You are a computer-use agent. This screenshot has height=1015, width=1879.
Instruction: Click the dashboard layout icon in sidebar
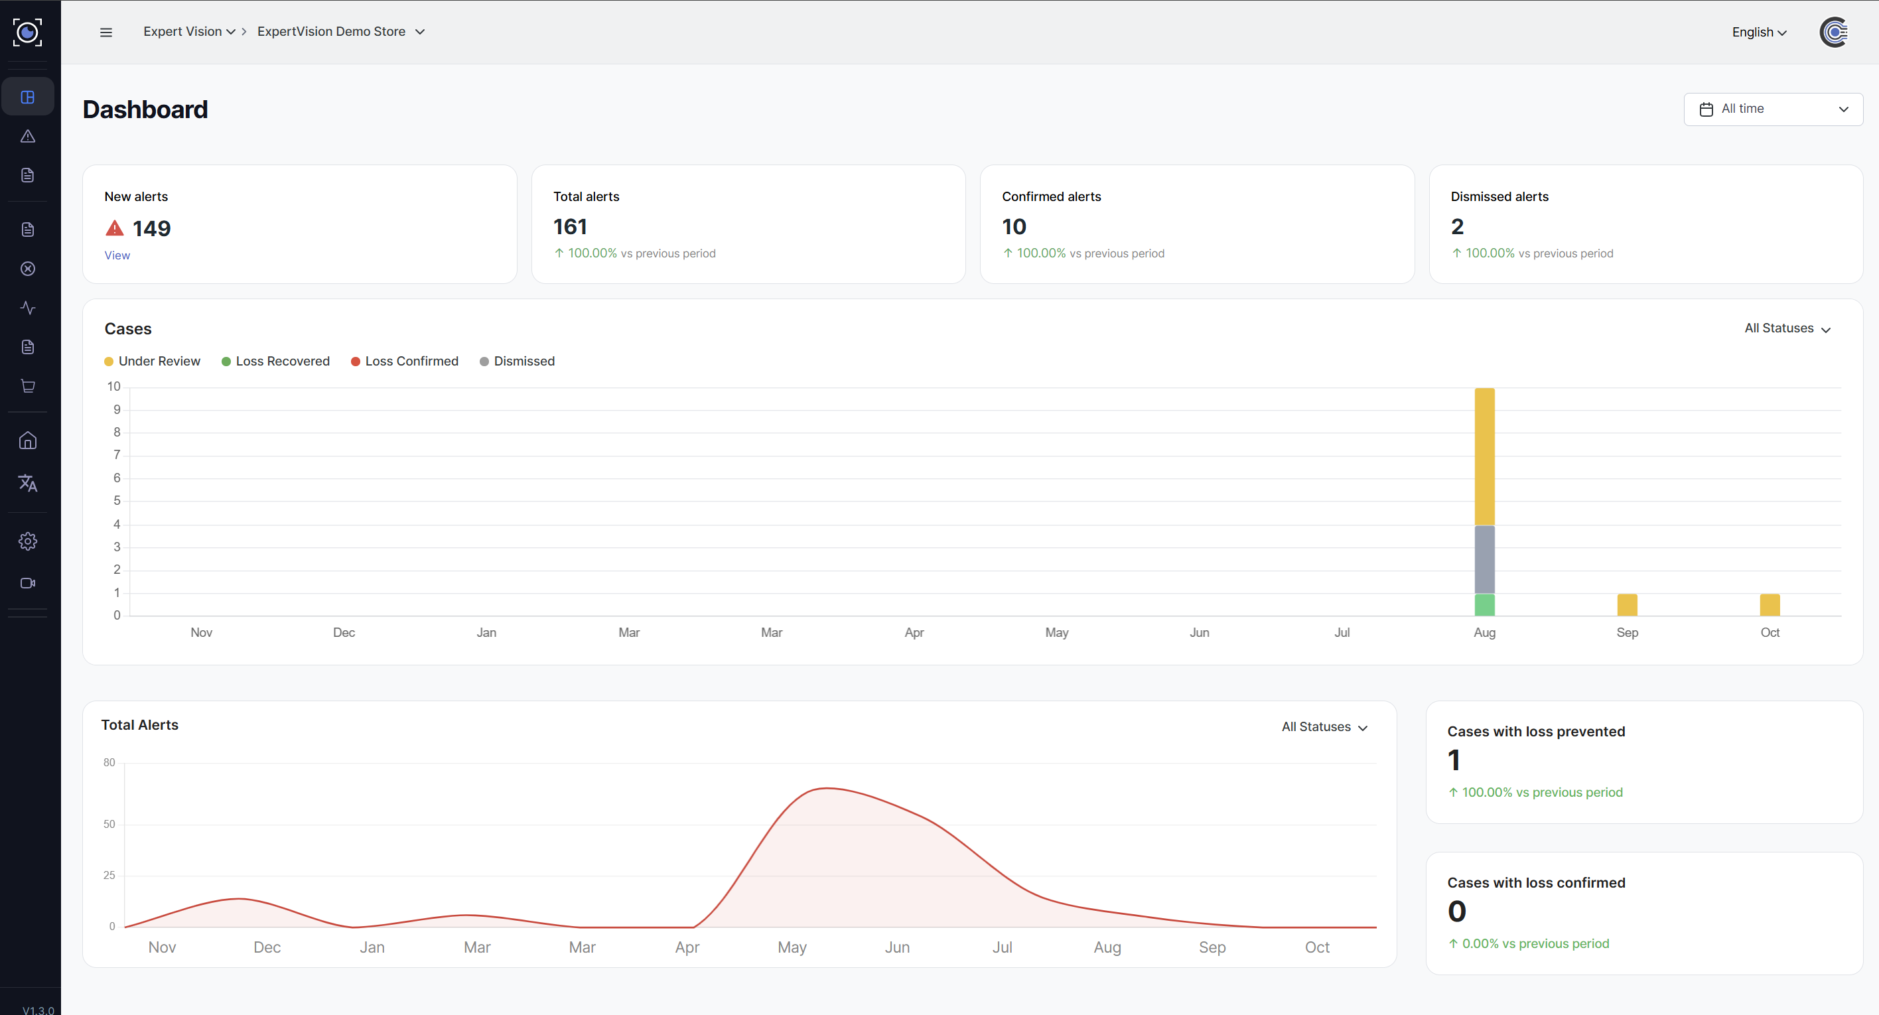coord(28,97)
